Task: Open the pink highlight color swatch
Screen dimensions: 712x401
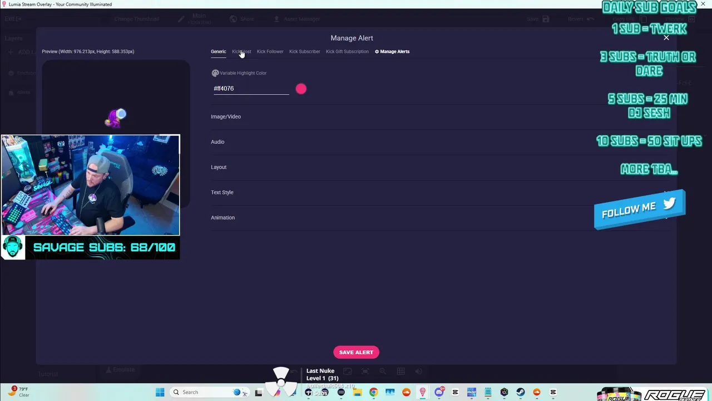Action: pyautogui.click(x=301, y=89)
